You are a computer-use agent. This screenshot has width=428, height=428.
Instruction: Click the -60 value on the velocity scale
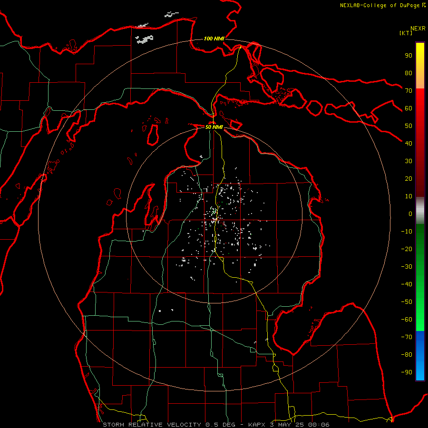point(407,320)
